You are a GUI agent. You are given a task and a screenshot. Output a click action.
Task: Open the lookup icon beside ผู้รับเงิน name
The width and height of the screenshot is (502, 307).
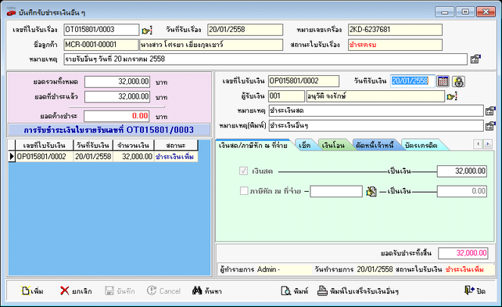pyautogui.click(x=452, y=96)
